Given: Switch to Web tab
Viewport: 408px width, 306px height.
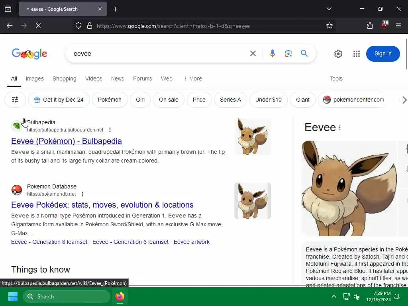Looking at the screenshot, I should pyautogui.click(x=167, y=78).
